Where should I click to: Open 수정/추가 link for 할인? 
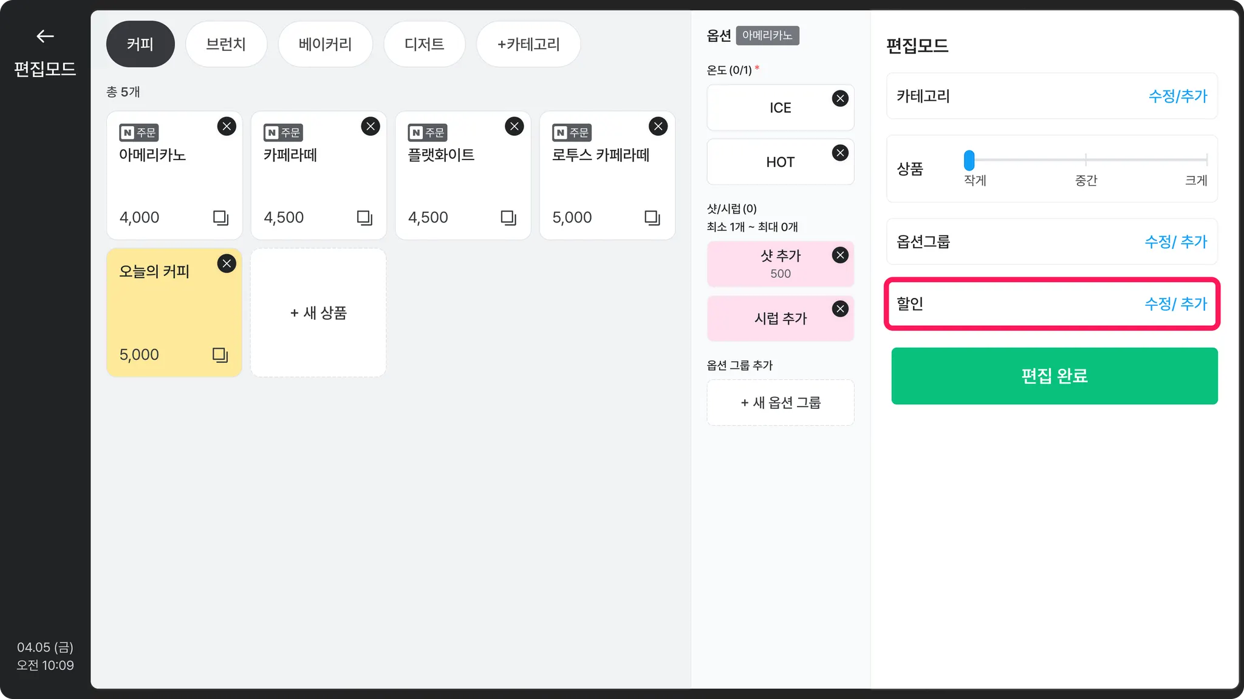(1175, 303)
